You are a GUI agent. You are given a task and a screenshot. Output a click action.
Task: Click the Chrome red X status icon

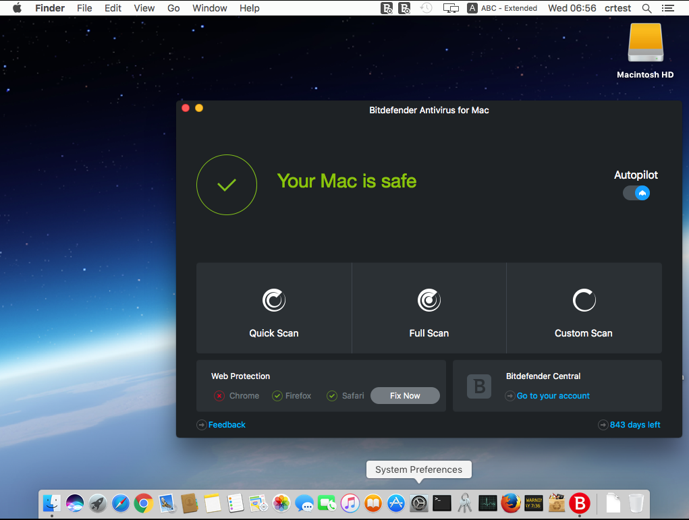[219, 396]
